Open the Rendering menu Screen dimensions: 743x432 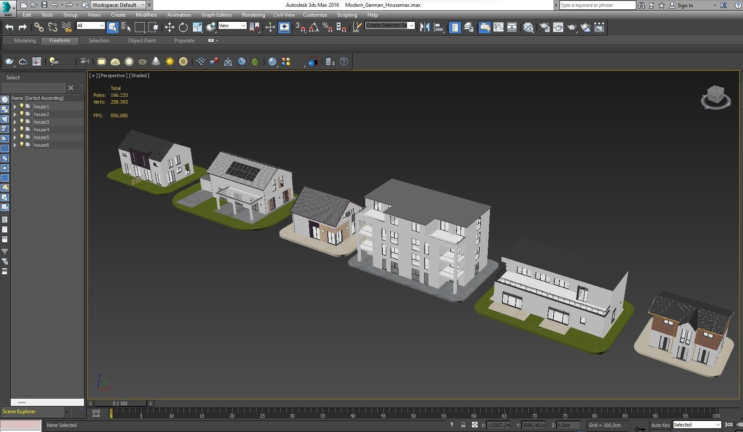pos(253,14)
